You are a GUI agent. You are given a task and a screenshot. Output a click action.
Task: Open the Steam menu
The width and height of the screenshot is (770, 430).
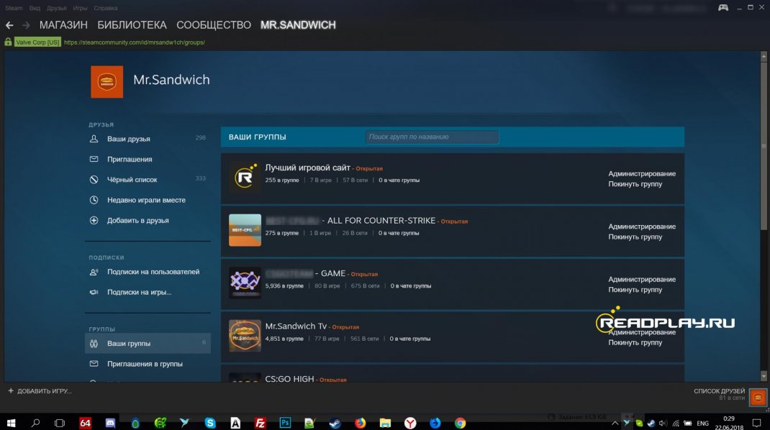click(x=14, y=8)
